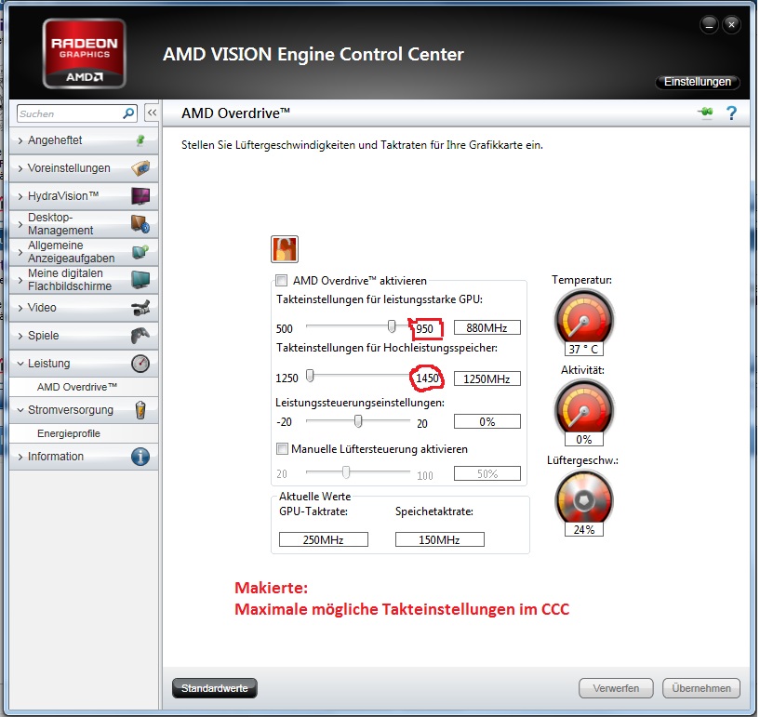Click the Spiele gamepad icon
Viewport: 760px width, 717px height.
pyautogui.click(x=140, y=335)
